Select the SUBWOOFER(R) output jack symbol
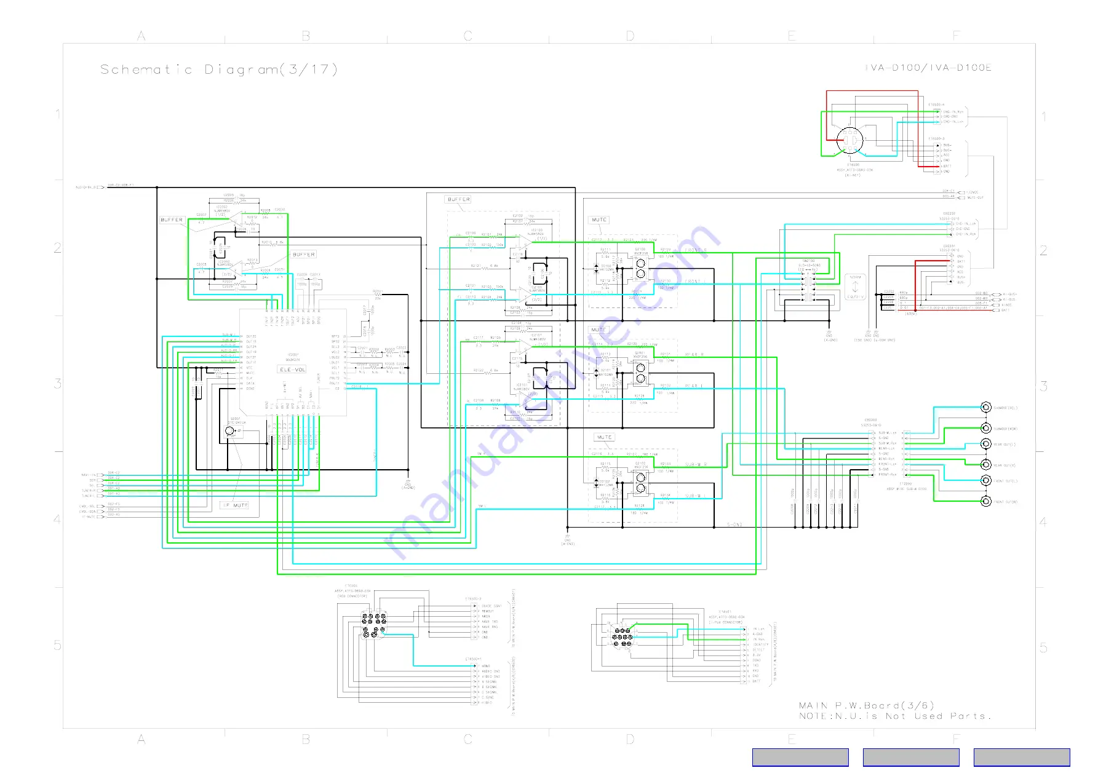Image resolution: width=1098 pixels, height=776 pixels. click(985, 428)
